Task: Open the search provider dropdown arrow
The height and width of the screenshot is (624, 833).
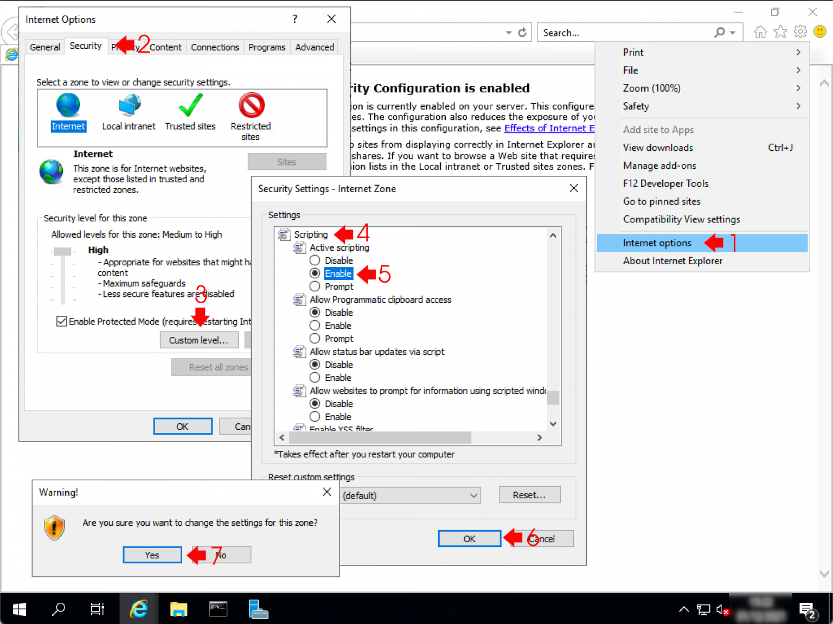Action: coord(731,32)
